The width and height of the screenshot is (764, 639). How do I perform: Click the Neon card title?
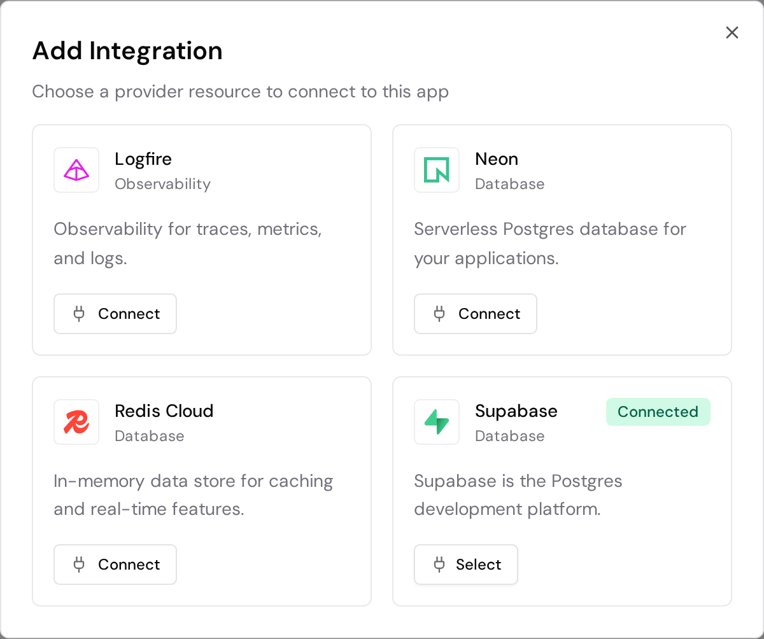pos(497,158)
